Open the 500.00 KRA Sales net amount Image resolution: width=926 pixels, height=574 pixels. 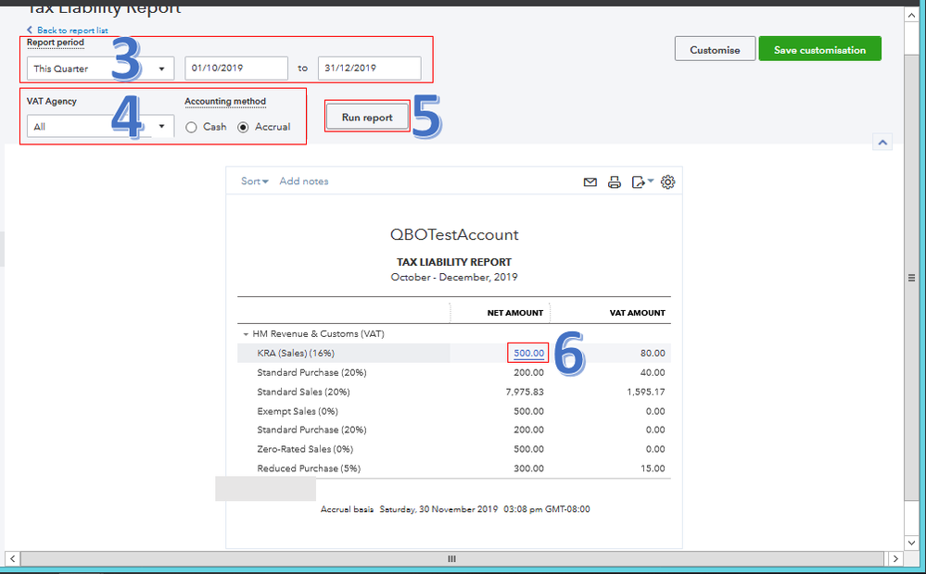click(x=528, y=353)
